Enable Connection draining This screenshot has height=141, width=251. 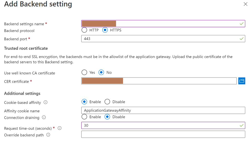(x=84, y=117)
